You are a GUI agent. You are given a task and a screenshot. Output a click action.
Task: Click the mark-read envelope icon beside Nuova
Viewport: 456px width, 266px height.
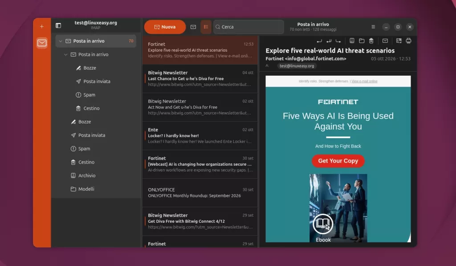click(193, 27)
